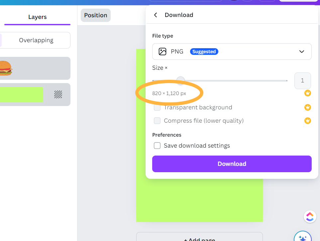Viewport: 320px width, 241px height.
Task: Click the PNG image file type icon
Action: pos(162,52)
